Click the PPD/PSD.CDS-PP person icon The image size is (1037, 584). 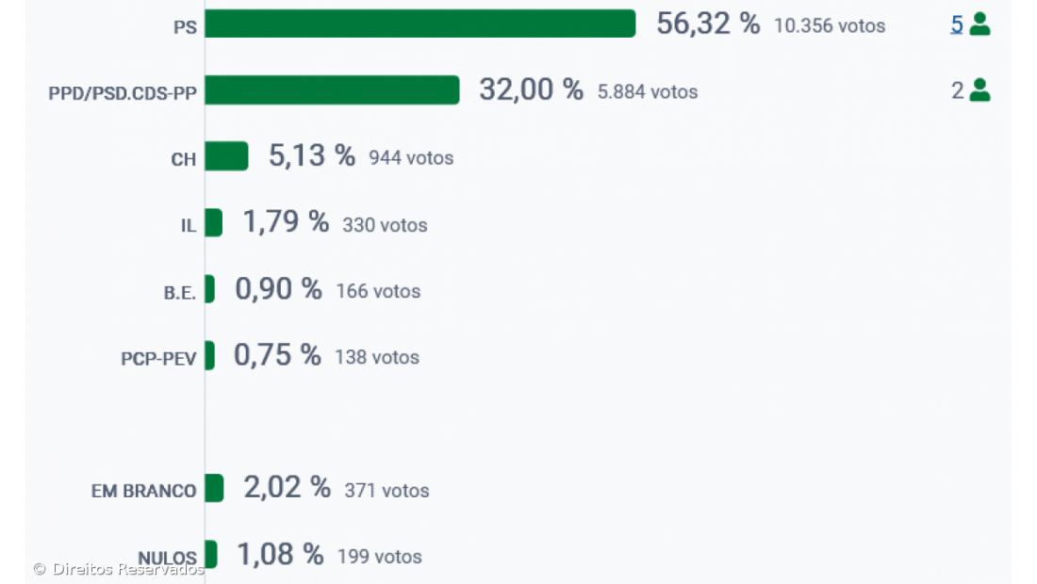[980, 90]
